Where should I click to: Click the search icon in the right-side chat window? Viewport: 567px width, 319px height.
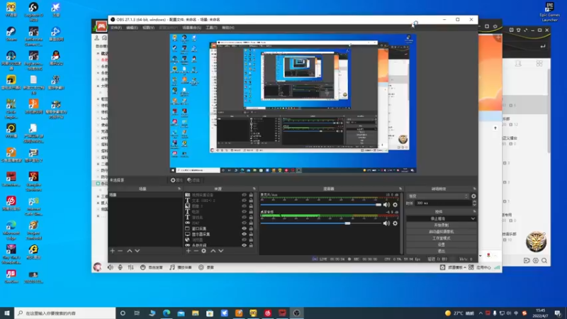click(544, 260)
